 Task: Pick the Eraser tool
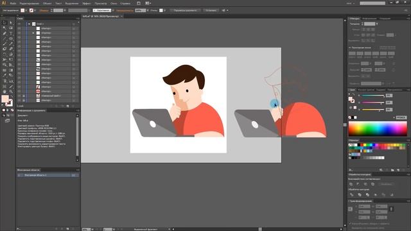(11, 49)
